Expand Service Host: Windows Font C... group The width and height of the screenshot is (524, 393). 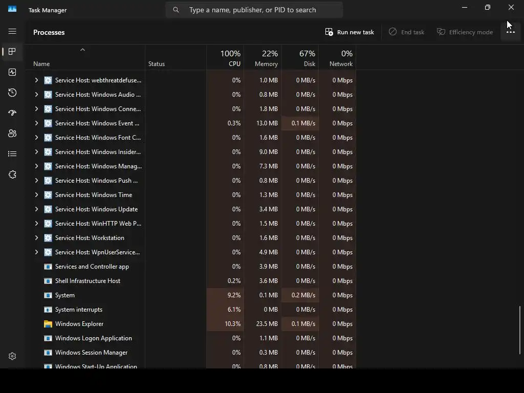click(x=36, y=137)
